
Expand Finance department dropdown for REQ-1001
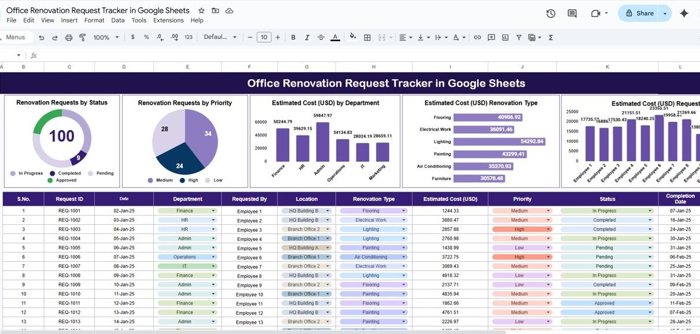[x=213, y=211]
